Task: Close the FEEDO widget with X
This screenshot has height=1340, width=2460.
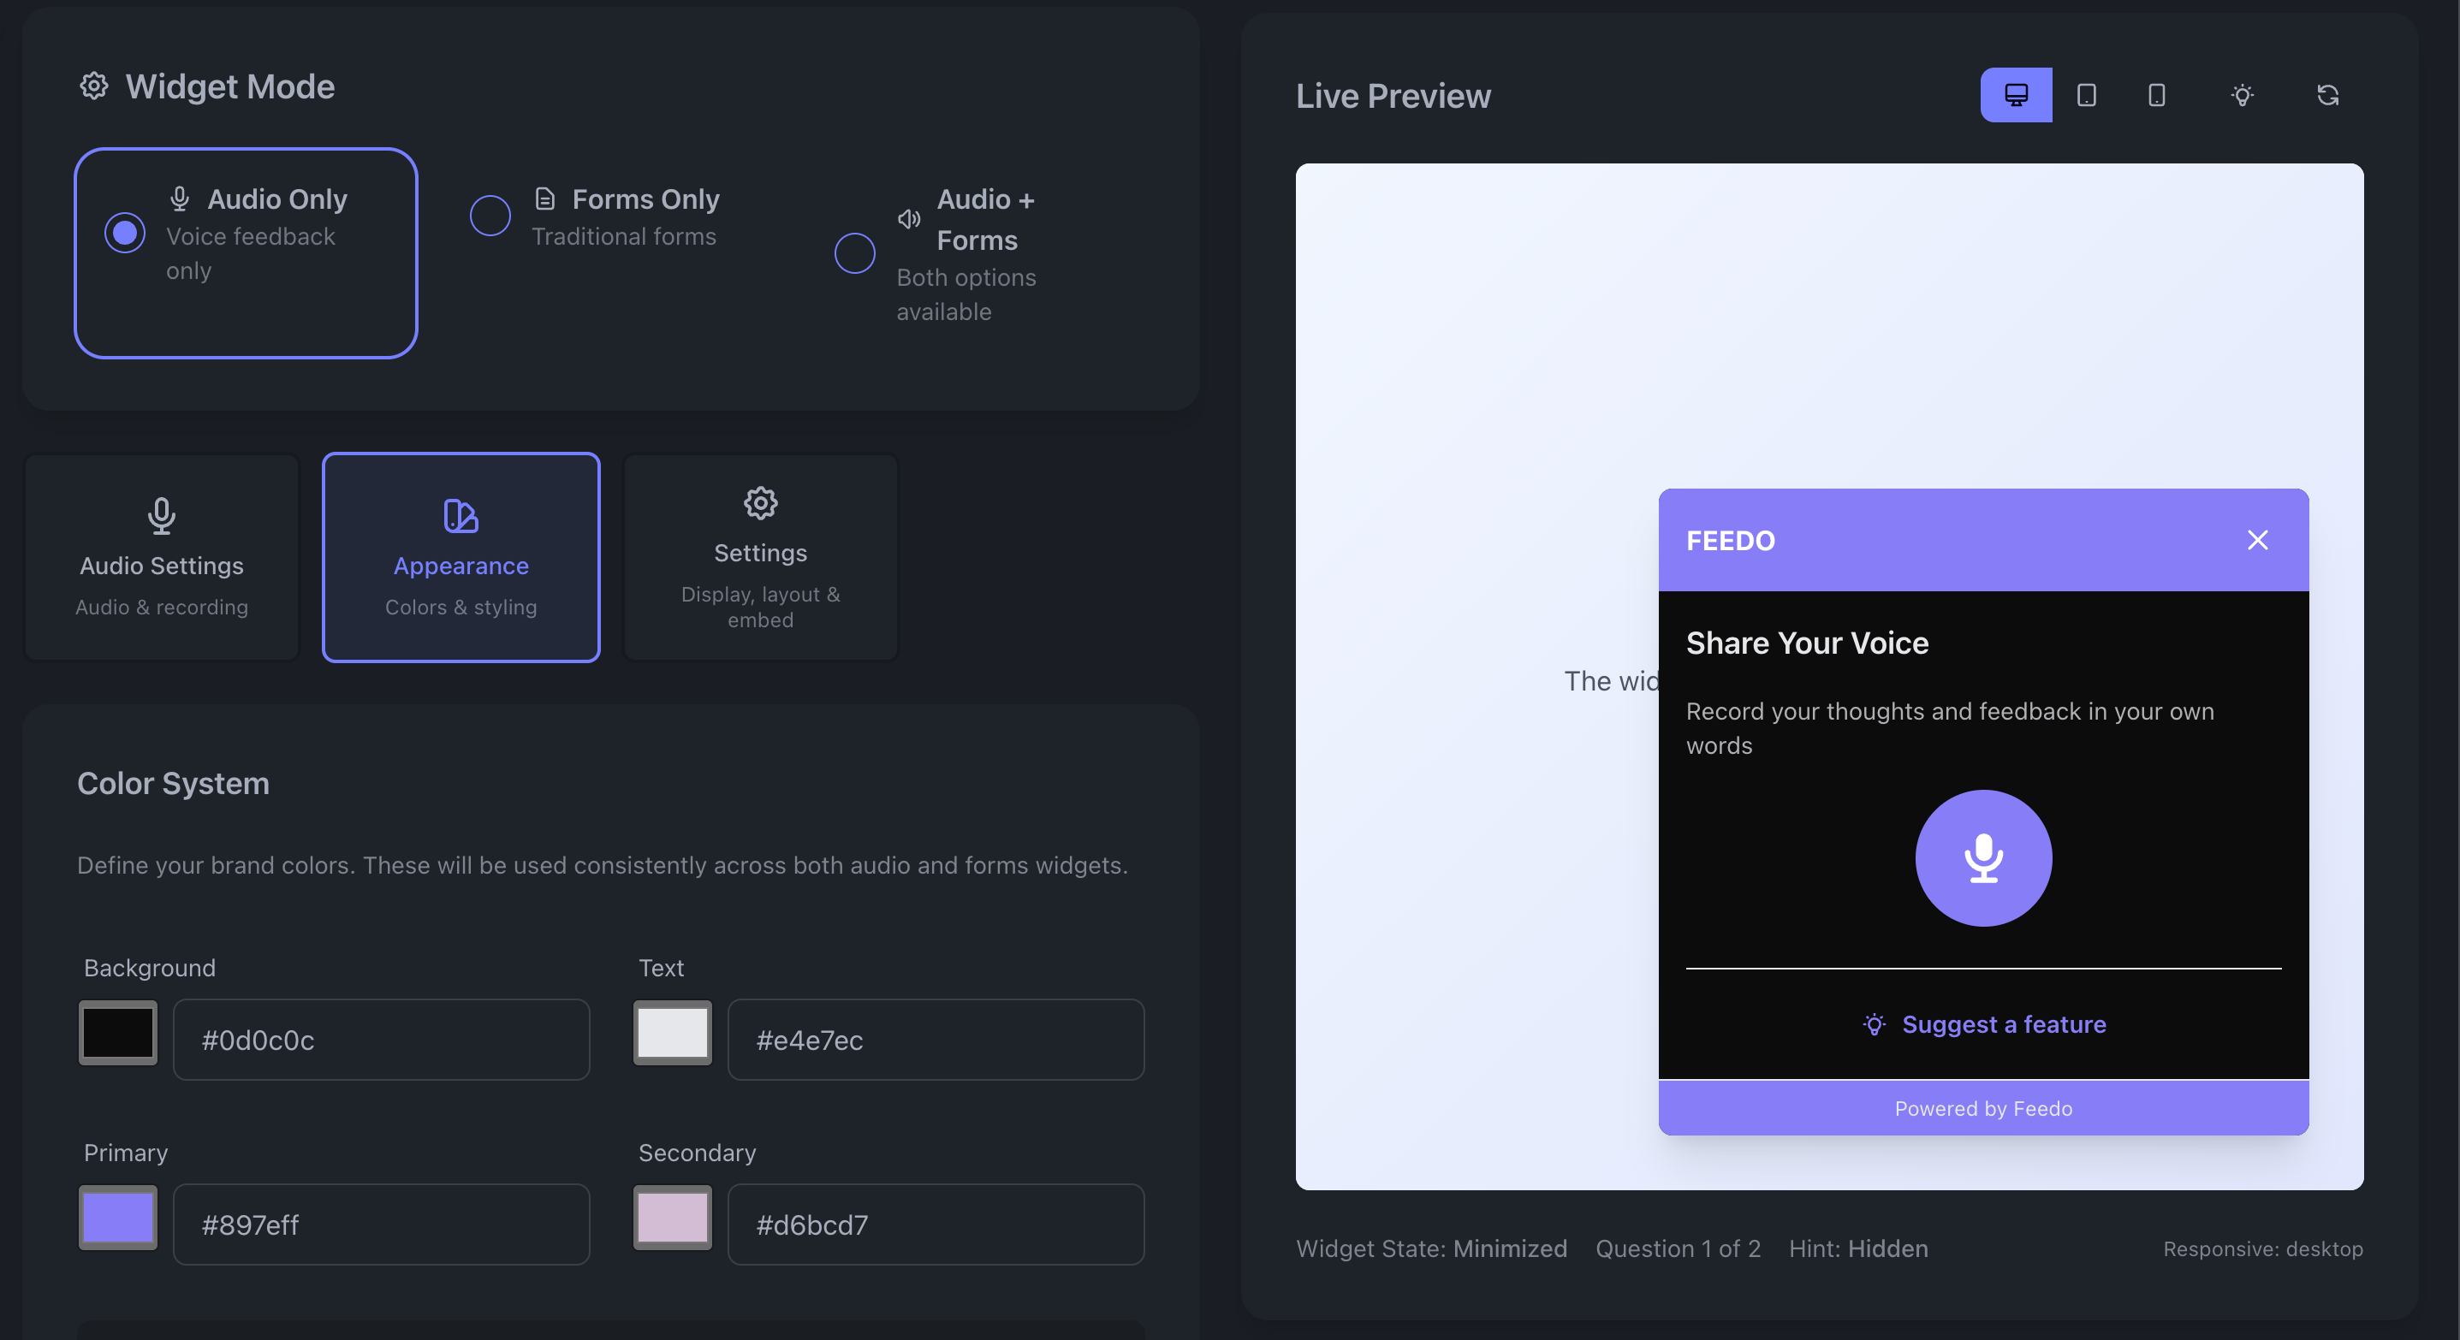Action: click(x=2256, y=540)
